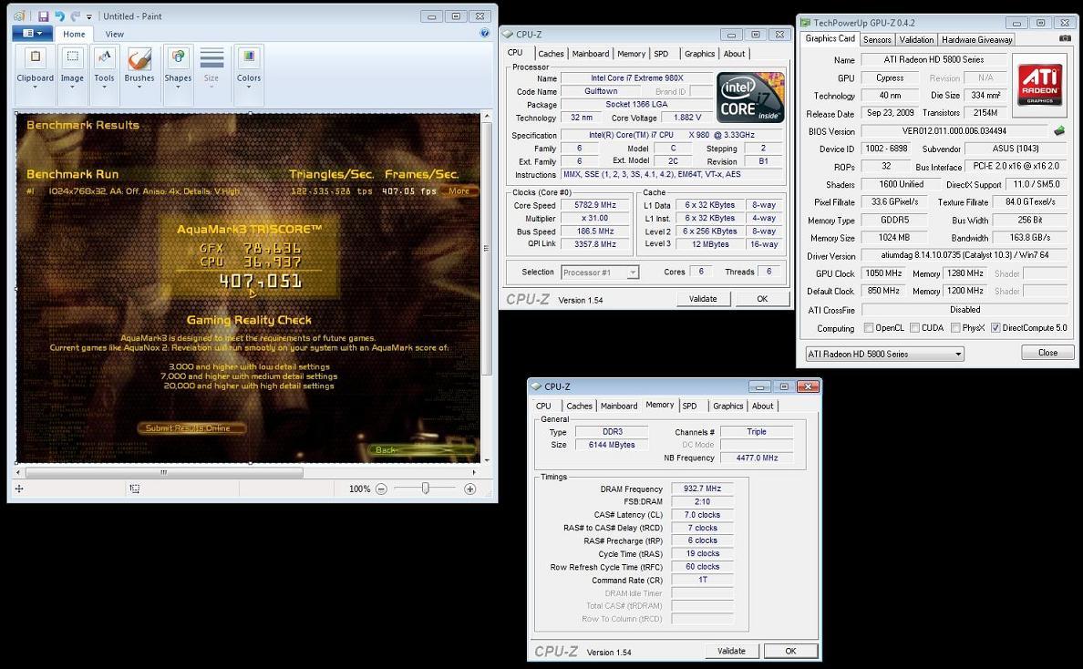Screen dimensions: 1083x669
Task: Click the Redo arrow in Paint quick access
Action: click(x=76, y=15)
